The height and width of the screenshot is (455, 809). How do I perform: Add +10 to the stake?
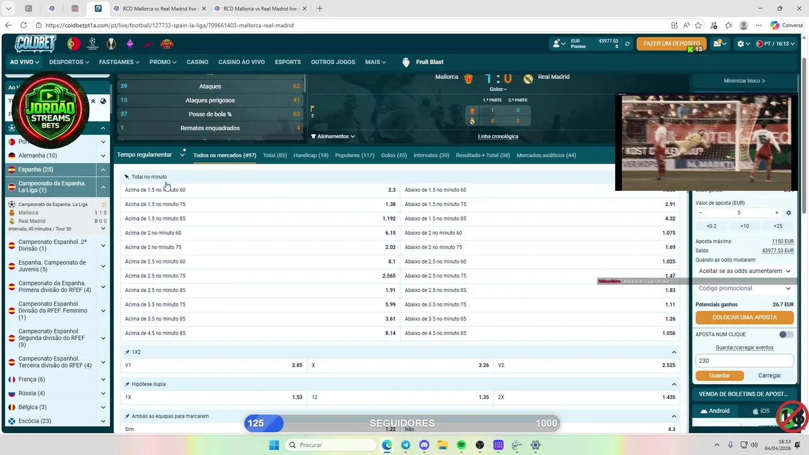(745, 226)
